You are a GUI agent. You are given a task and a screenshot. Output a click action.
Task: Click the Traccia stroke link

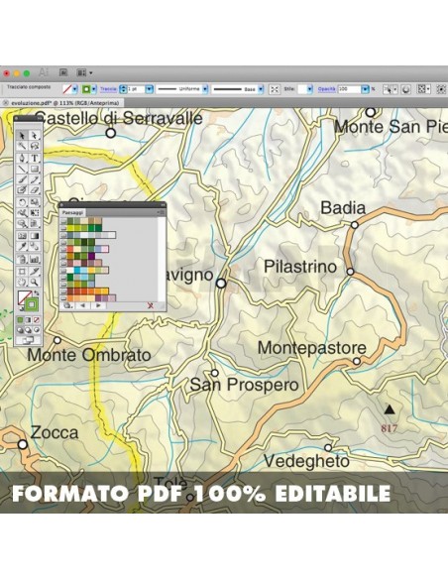coord(108,89)
